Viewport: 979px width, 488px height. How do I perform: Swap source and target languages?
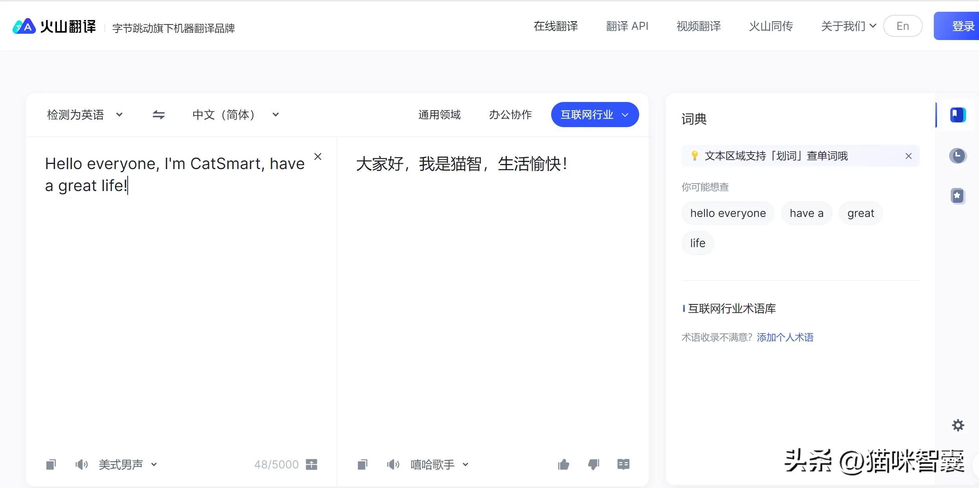[159, 115]
